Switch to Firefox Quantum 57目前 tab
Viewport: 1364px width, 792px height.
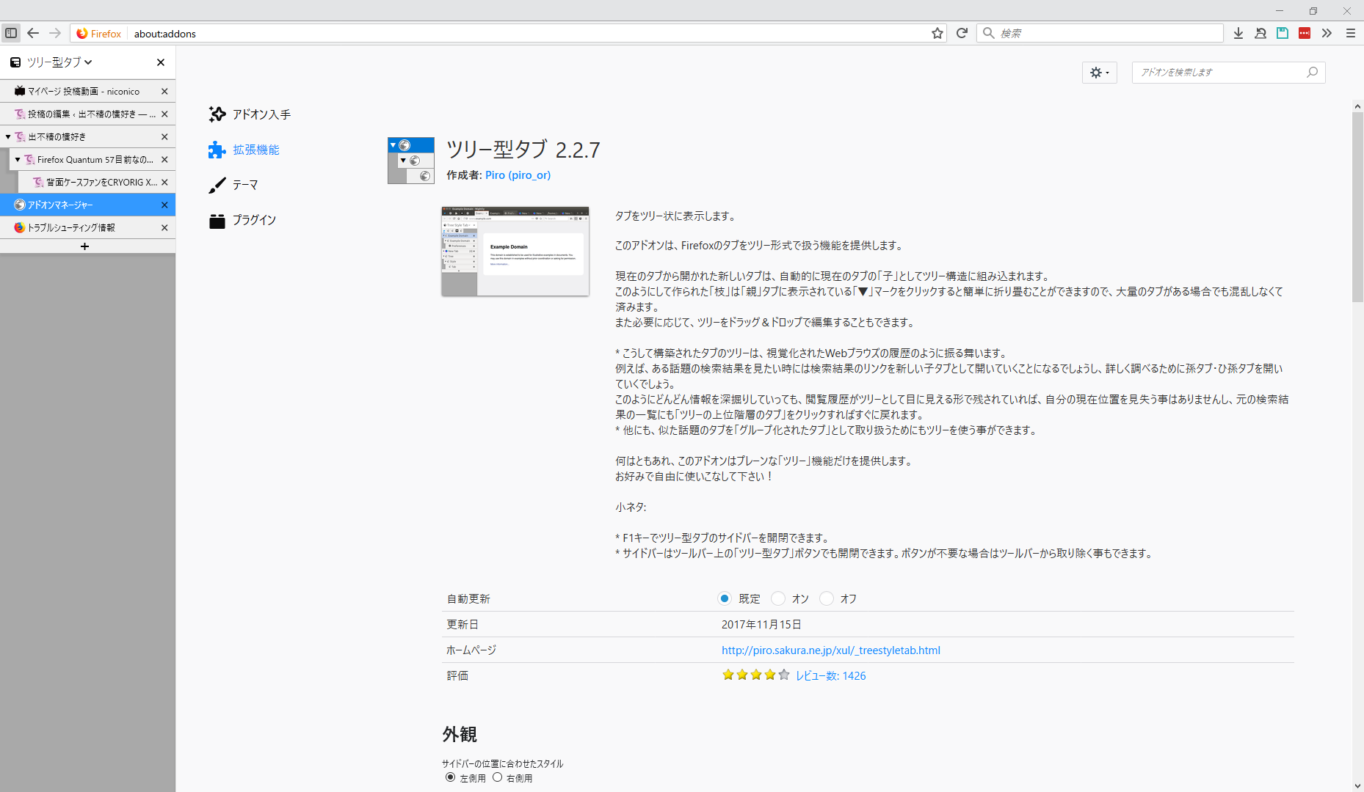click(x=92, y=160)
